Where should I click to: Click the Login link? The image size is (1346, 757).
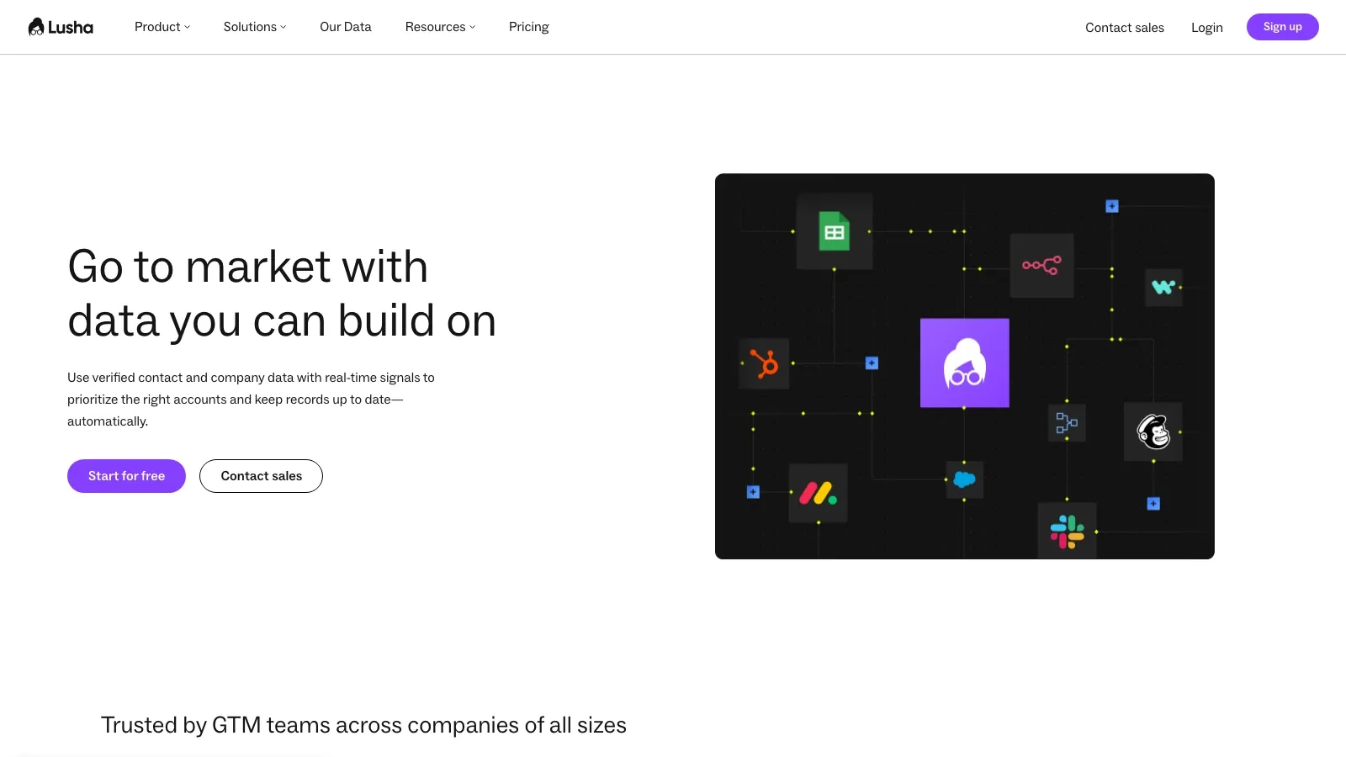1206,28
